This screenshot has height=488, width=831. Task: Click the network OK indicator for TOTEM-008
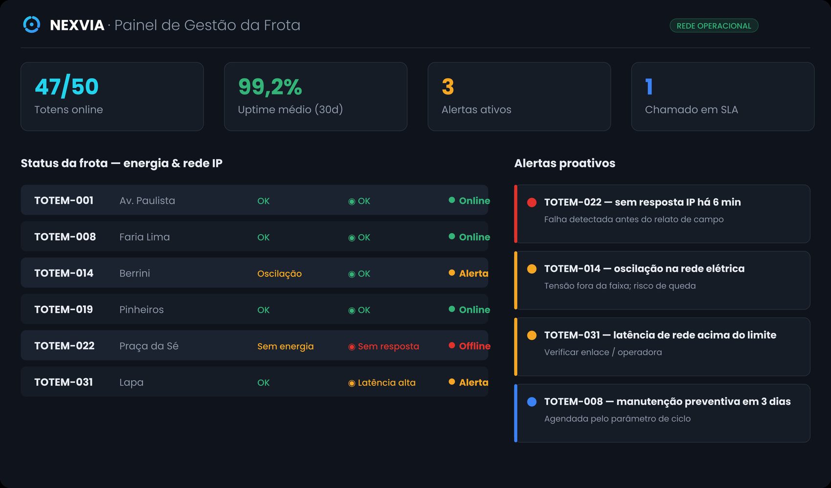359,237
